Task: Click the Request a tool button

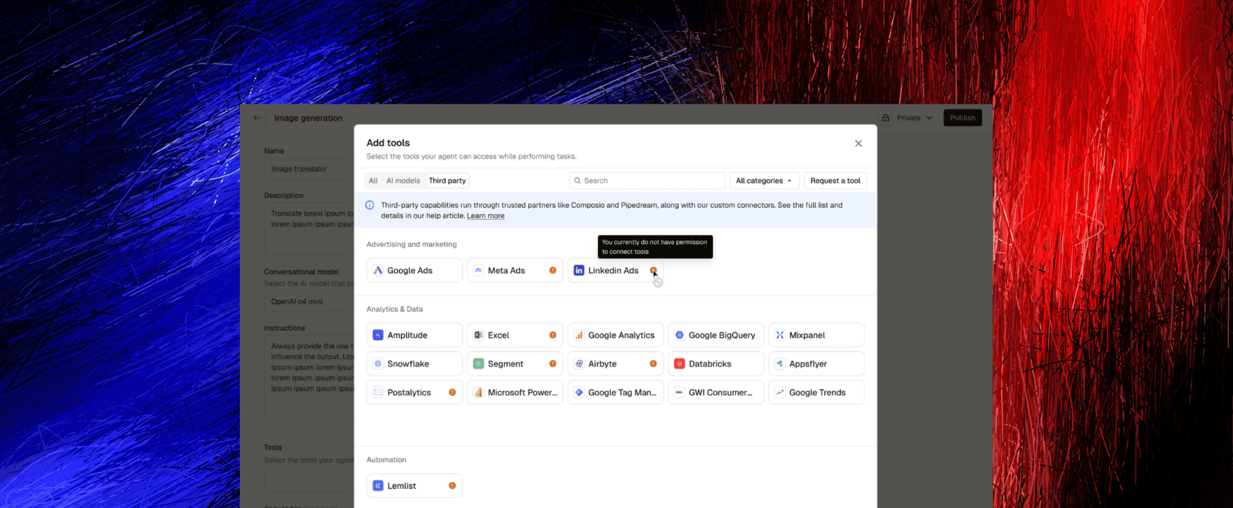Action: pyautogui.click(x=835, y=181)
